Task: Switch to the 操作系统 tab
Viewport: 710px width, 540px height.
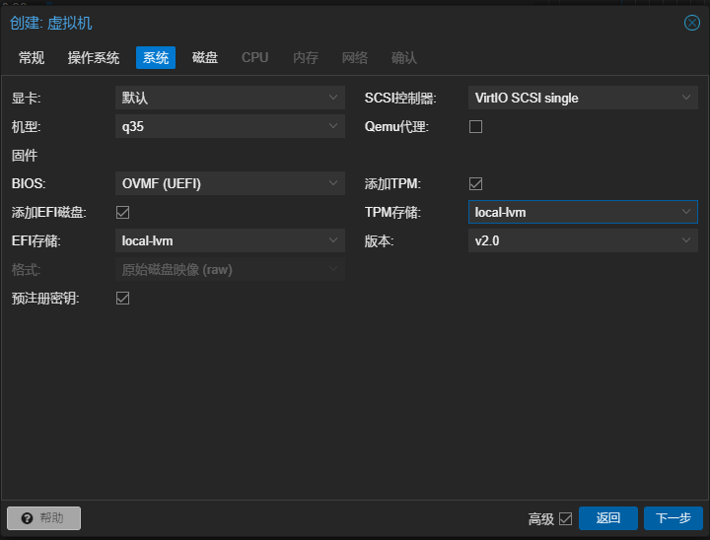Action: click(x=94, y=57)
